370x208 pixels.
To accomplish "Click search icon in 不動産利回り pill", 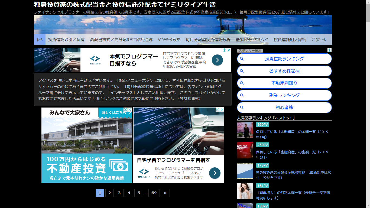I will [x=242, y=83].
